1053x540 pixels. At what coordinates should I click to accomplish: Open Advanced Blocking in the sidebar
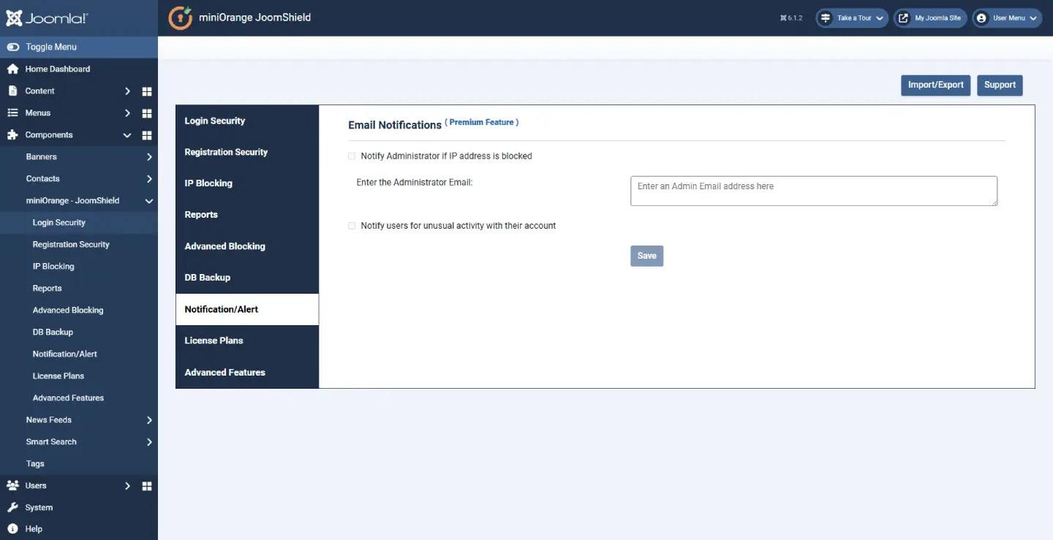tap(79, 310)
